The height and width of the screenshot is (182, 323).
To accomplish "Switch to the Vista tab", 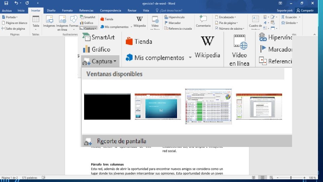I will 146,10.
